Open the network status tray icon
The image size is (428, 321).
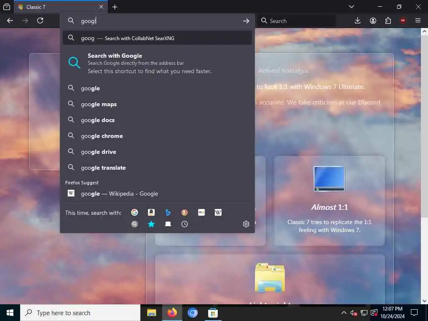[x=364, y=313]
